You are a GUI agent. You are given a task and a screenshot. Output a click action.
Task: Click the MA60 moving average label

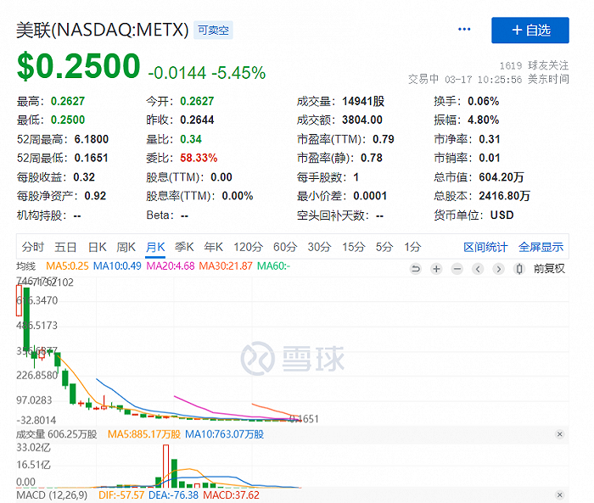[273, 265]
